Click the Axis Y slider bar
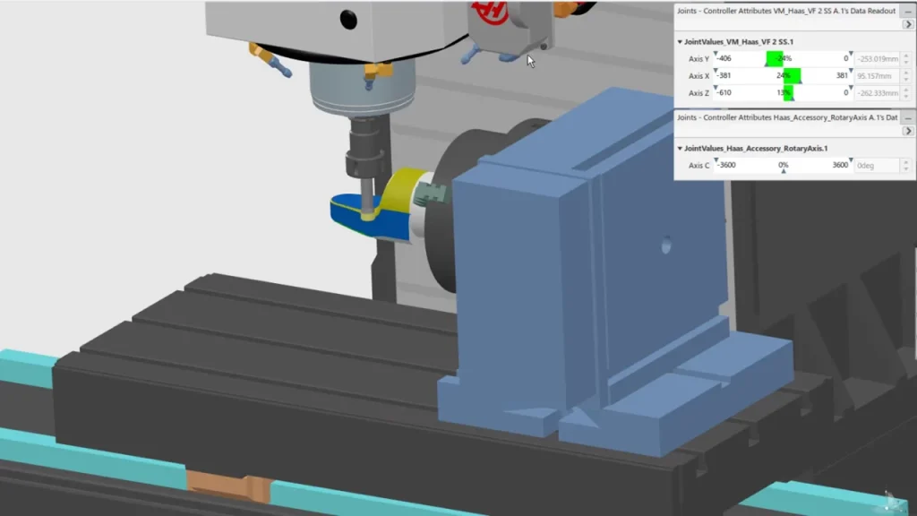The image size is (917, 516). click(783, 58)
